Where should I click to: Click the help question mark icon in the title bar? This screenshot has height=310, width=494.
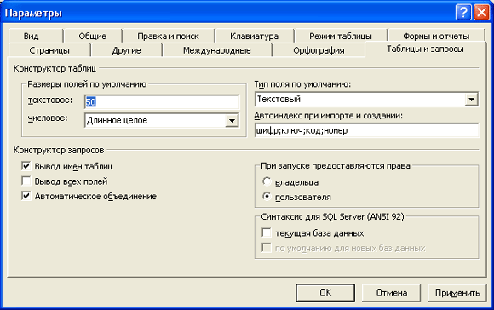[463, 13]
